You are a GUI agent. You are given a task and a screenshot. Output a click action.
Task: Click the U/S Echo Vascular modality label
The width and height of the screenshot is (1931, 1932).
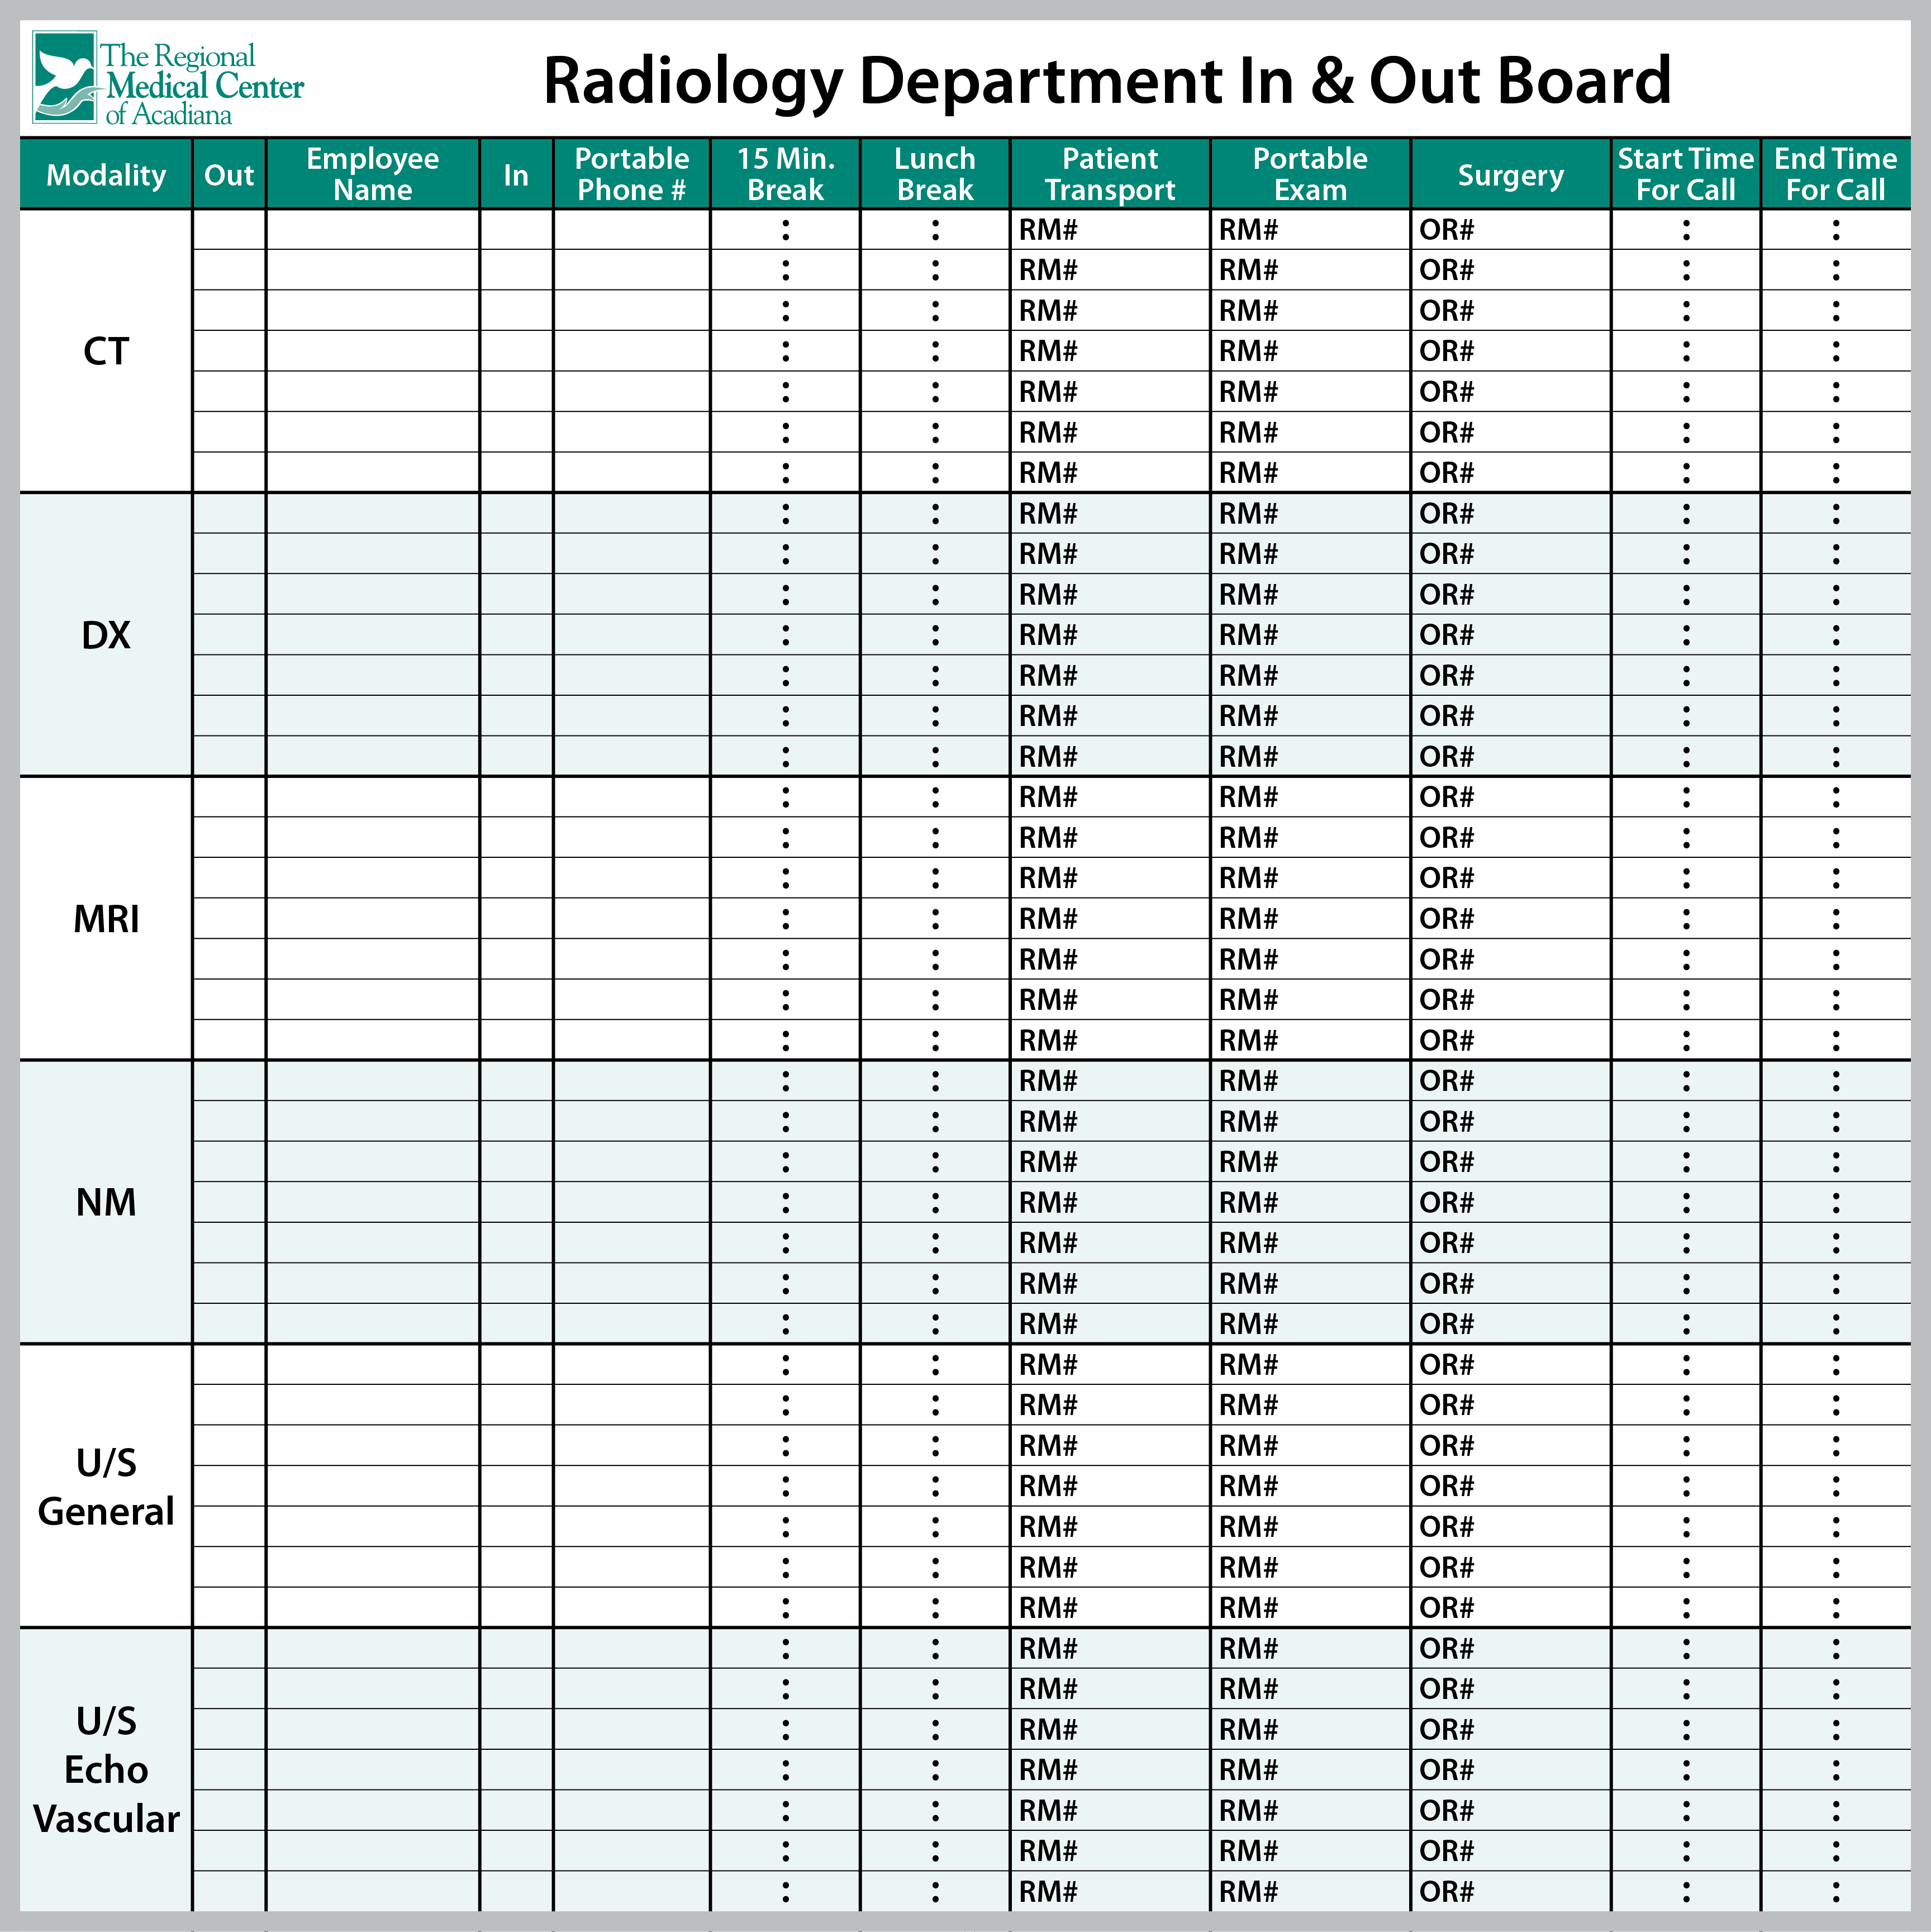[106, 1770]
